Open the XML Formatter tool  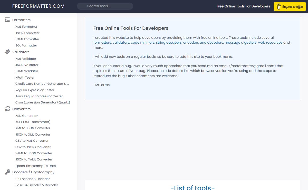coord(26,27)
